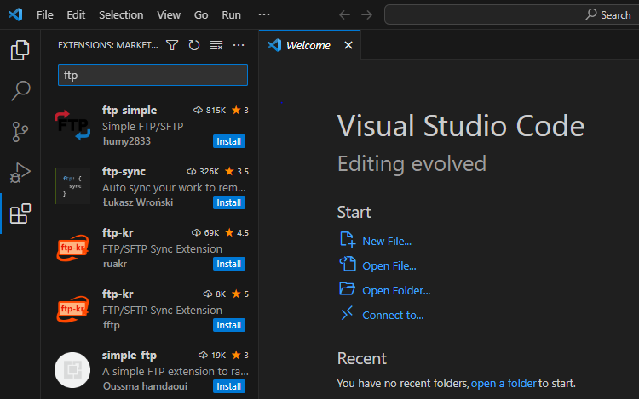Clear extensions search results

pos(216,46)
